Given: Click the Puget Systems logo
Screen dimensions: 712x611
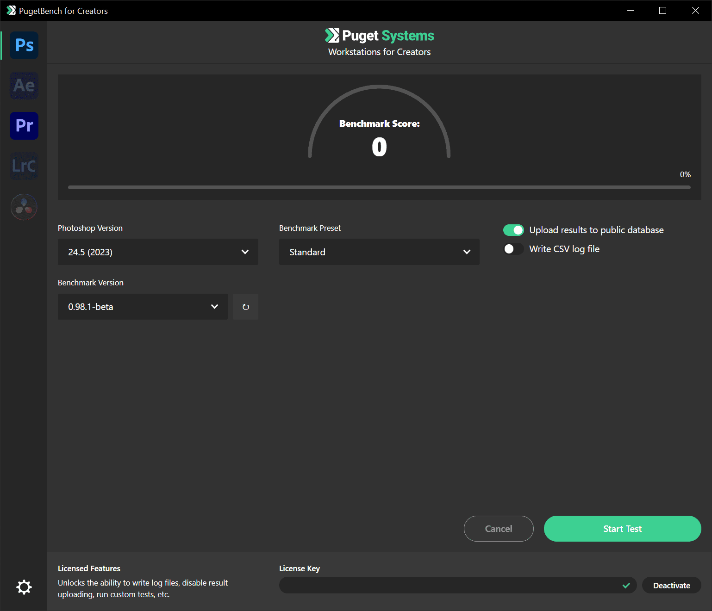Looking at the screenshot, I should tap(379, 36).
